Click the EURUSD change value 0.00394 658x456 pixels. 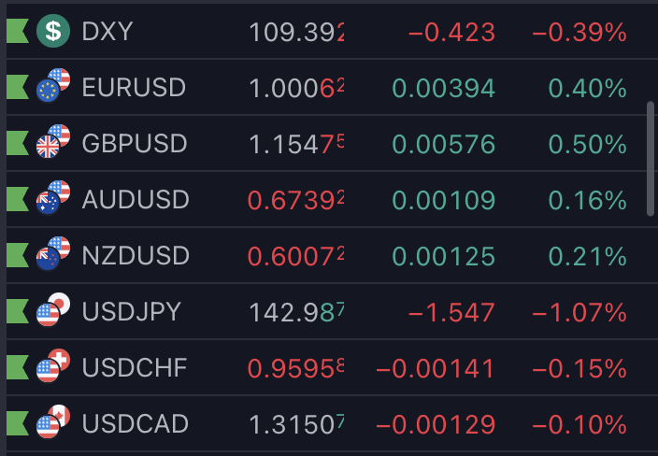444,88
